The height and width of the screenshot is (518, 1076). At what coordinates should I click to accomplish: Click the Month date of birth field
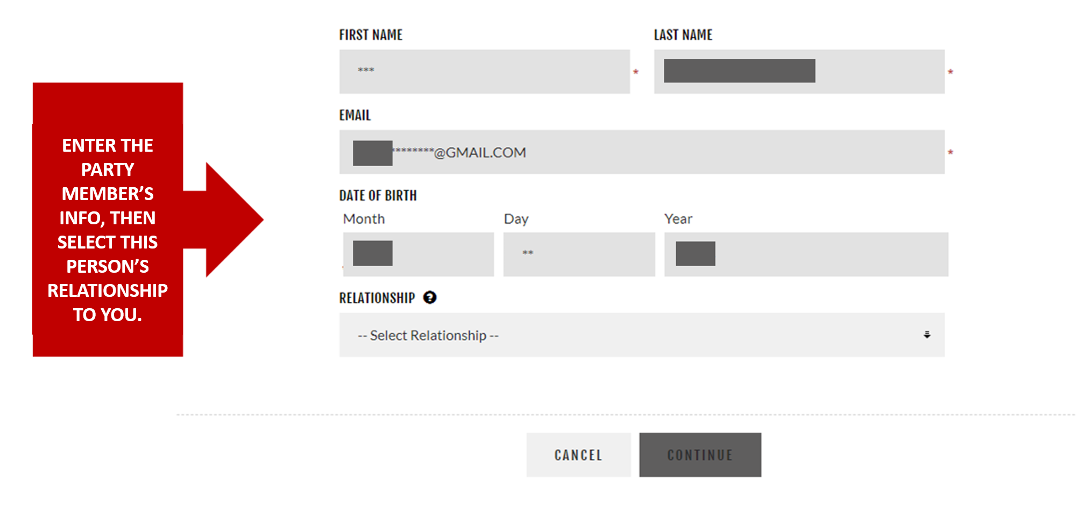419,254
